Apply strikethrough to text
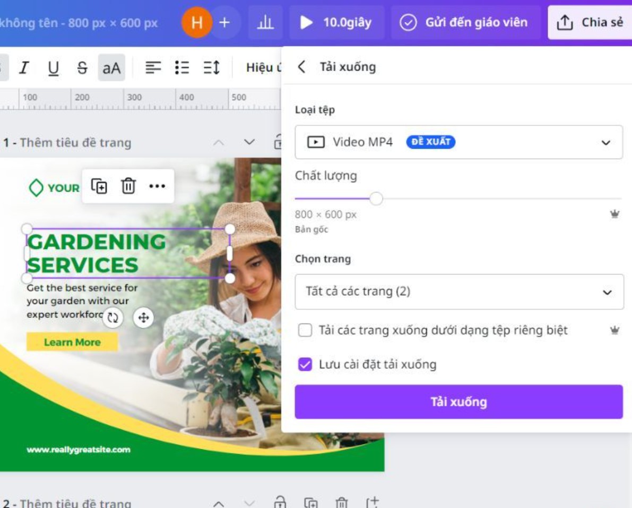632x508 pixels. coord(82,68)
